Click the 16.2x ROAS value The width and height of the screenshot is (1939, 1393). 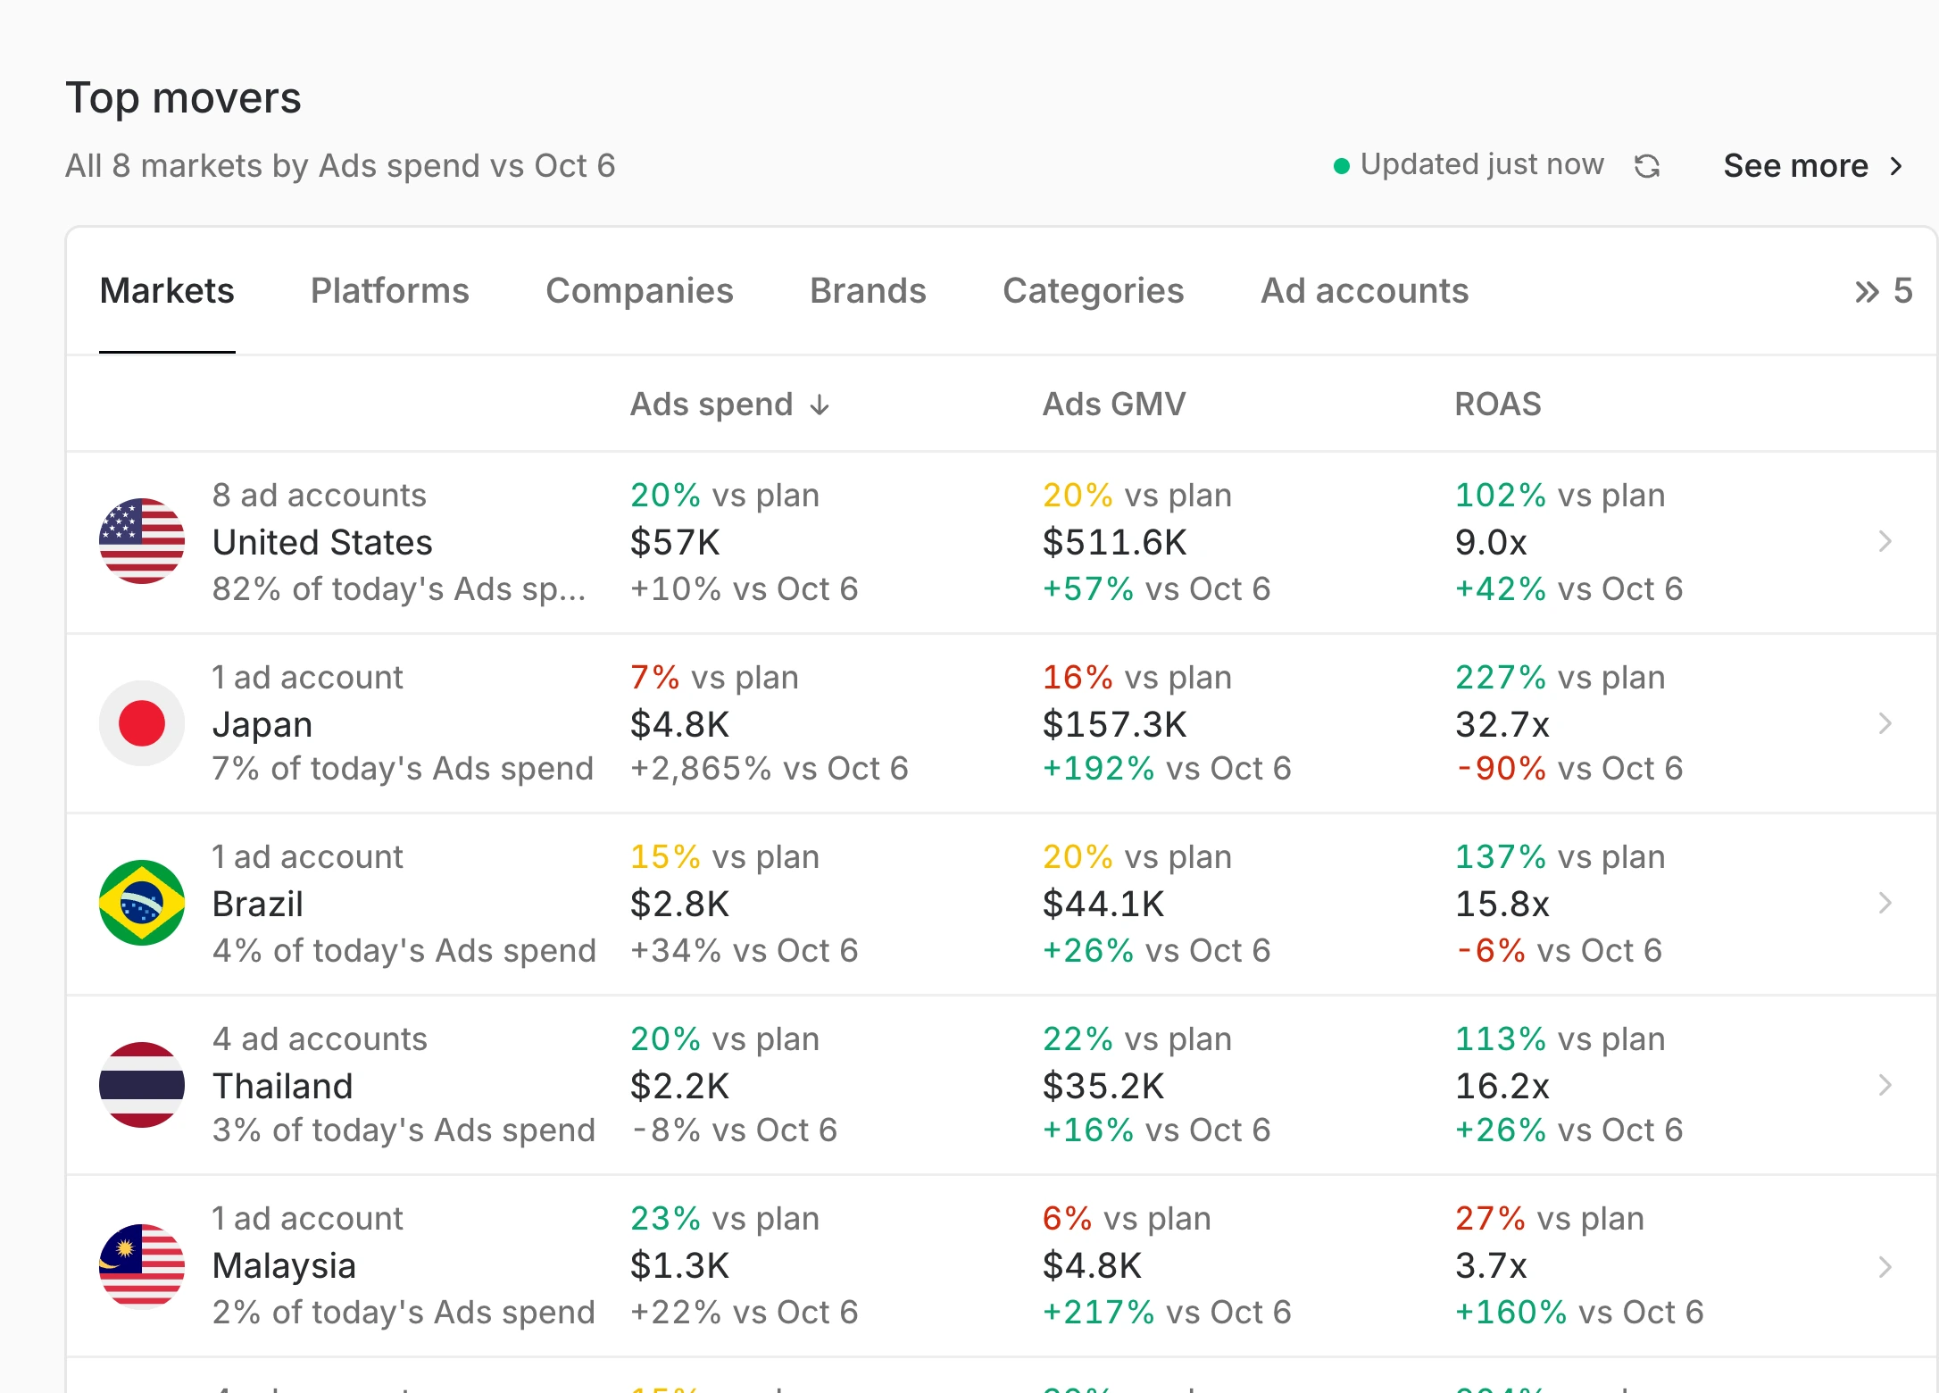pyautogui.click(x=1502, y=1086)
